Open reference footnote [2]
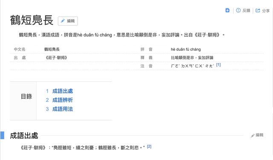Image resolution: width=273 pixels, height=160 pixels. 149,146
